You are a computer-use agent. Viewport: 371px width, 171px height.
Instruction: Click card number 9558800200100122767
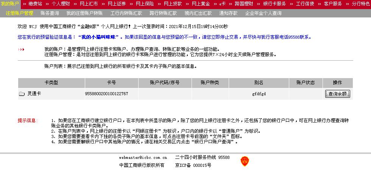click(106, 94)
